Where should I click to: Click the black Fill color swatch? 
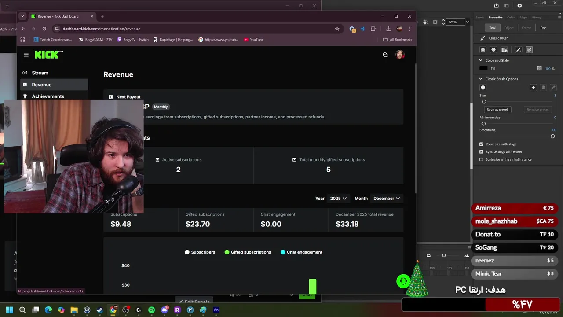[x=483, y=69]
